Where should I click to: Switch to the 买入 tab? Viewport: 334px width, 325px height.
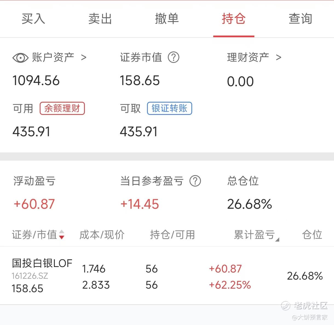point(33,19)
